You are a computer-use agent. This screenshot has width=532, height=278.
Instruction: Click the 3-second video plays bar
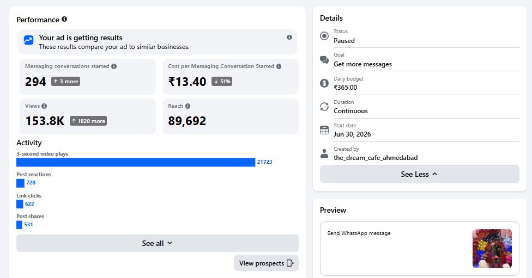[x=136, y=162]
